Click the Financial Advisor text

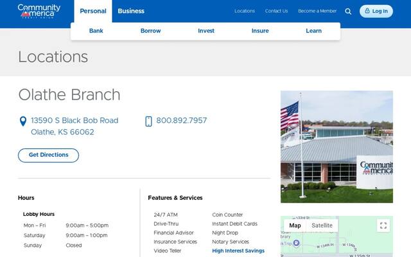click(x=173, y=233)
